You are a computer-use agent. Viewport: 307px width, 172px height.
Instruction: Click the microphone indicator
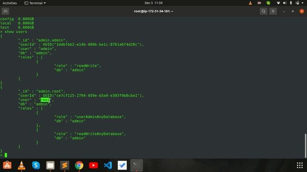coord(291,3)
